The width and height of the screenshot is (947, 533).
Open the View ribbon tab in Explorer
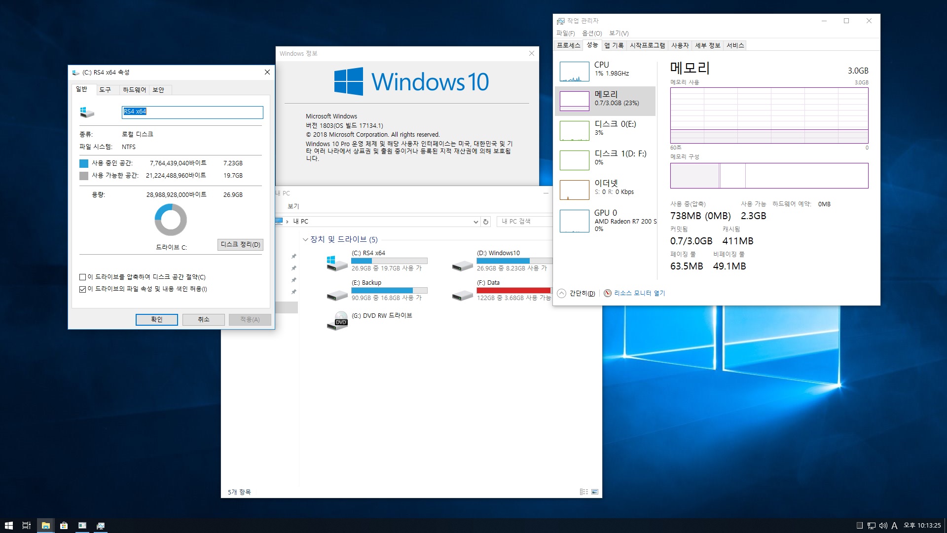click(x=293, y=206)
